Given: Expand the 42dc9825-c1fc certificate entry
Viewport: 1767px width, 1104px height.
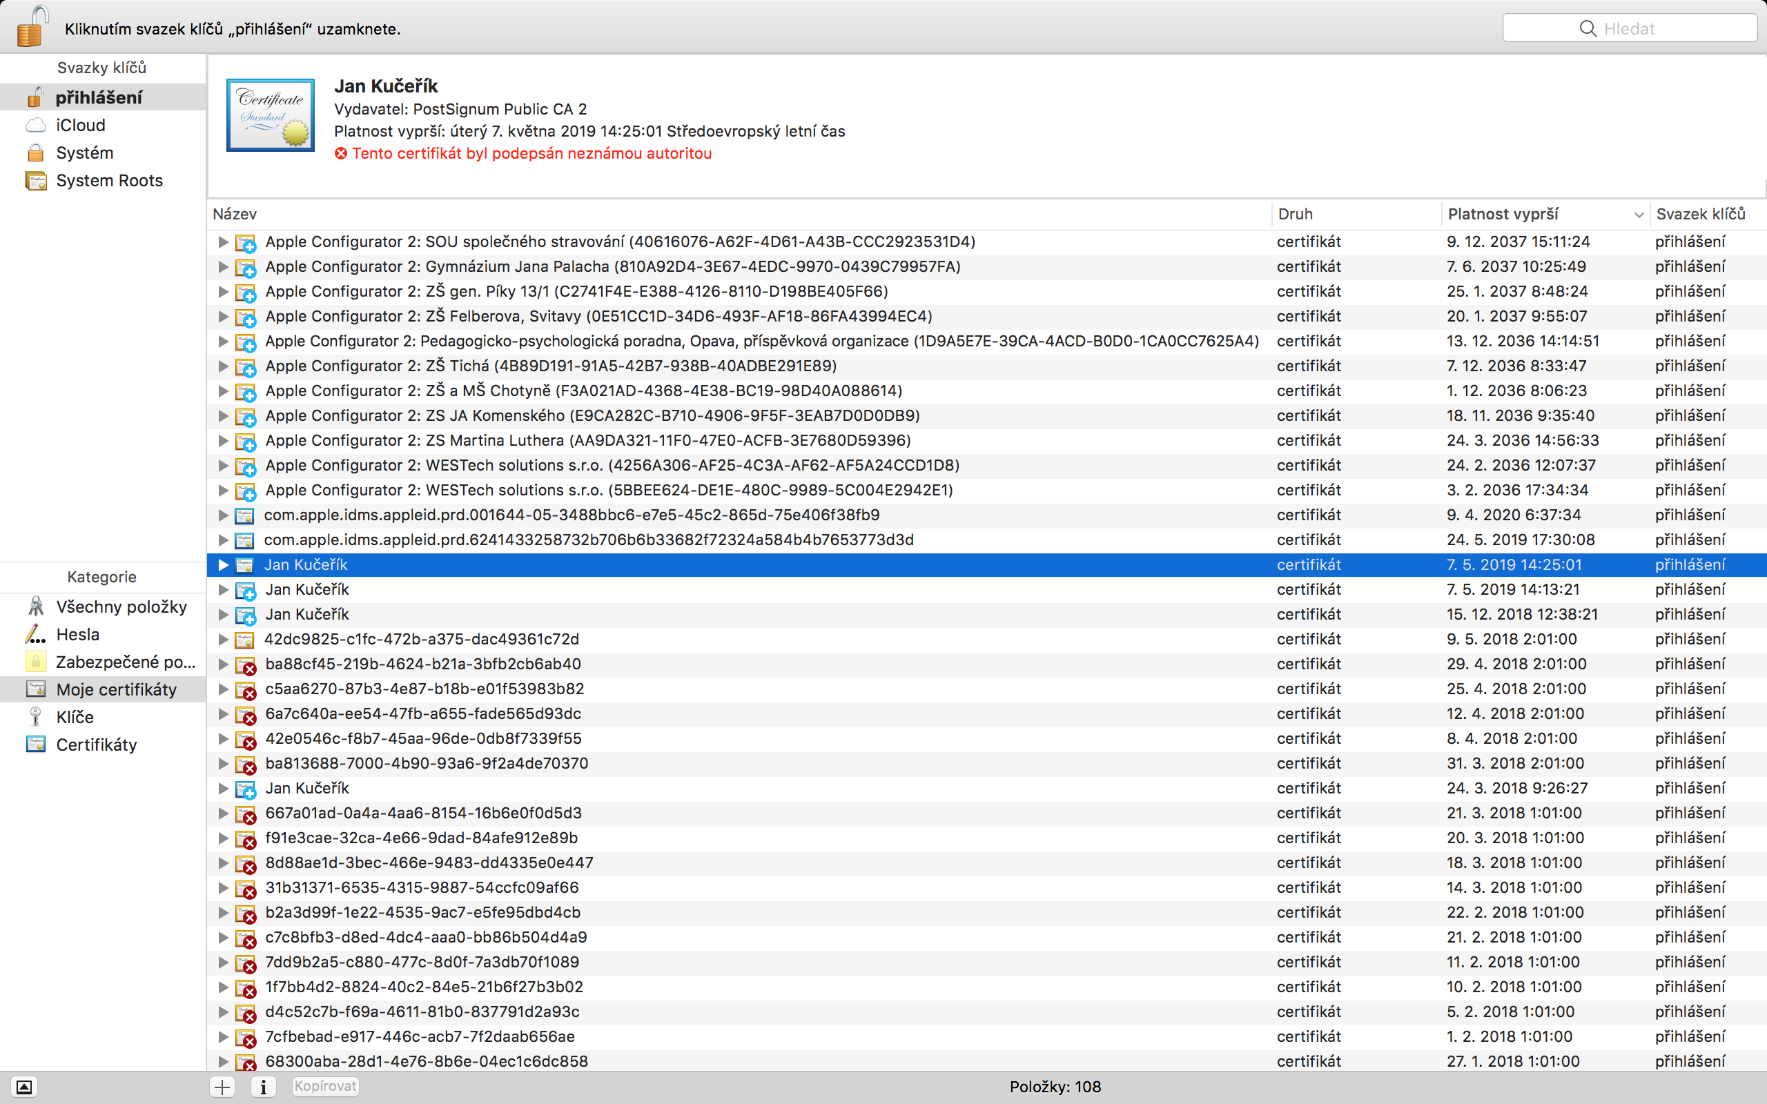Looking at the screenshot, I should [x=224, y=639].
